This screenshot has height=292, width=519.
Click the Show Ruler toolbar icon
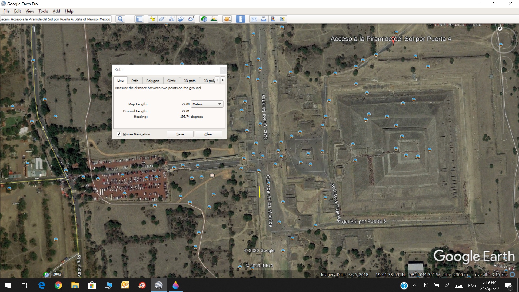240,19
